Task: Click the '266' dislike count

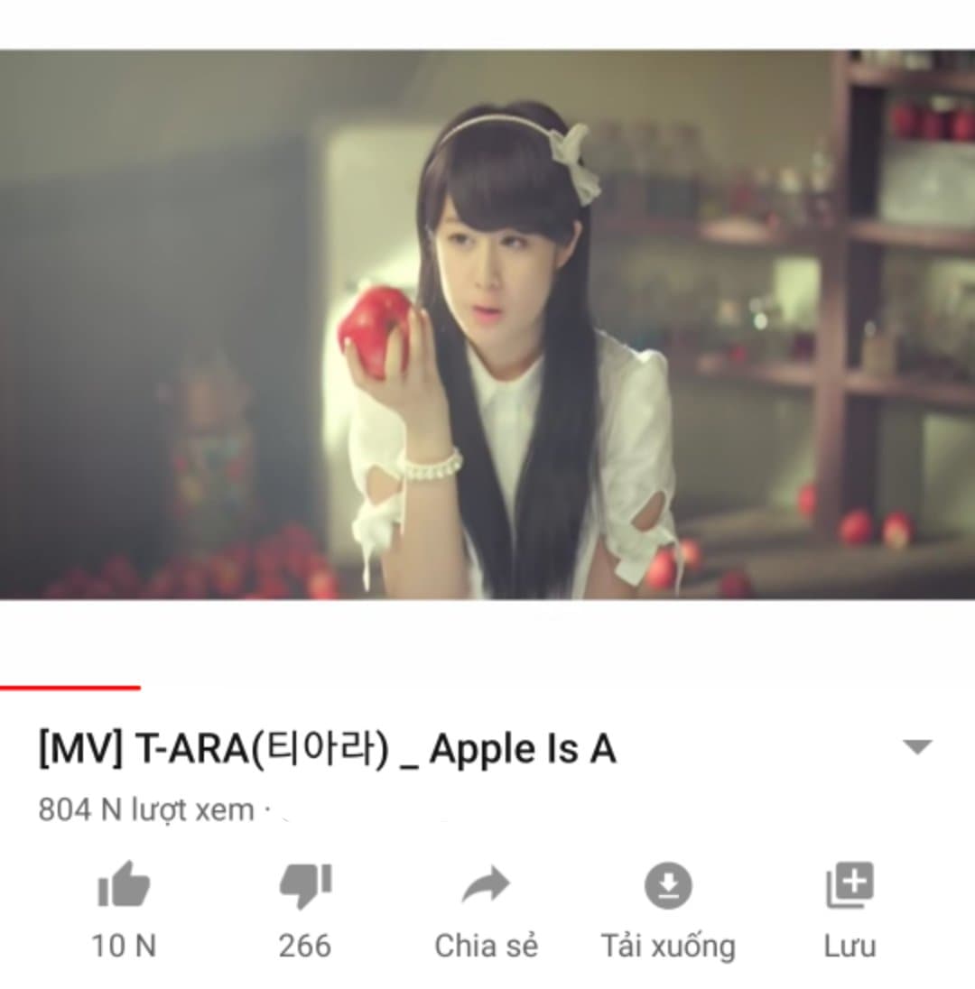Action: 305,946
